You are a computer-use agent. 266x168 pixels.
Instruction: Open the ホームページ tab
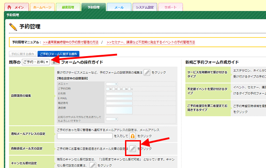(42, 7)
